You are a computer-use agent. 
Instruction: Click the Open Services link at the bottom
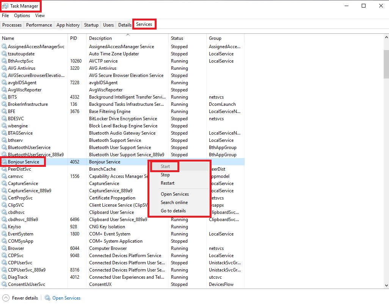pyautogui.click(x=66, y=298)
